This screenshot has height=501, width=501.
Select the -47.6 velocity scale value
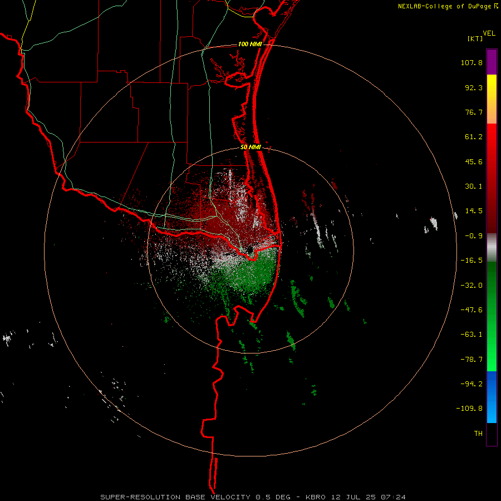coord(471,310)
